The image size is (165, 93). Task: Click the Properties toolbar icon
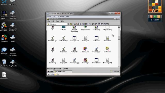click(x=96, y=24)
